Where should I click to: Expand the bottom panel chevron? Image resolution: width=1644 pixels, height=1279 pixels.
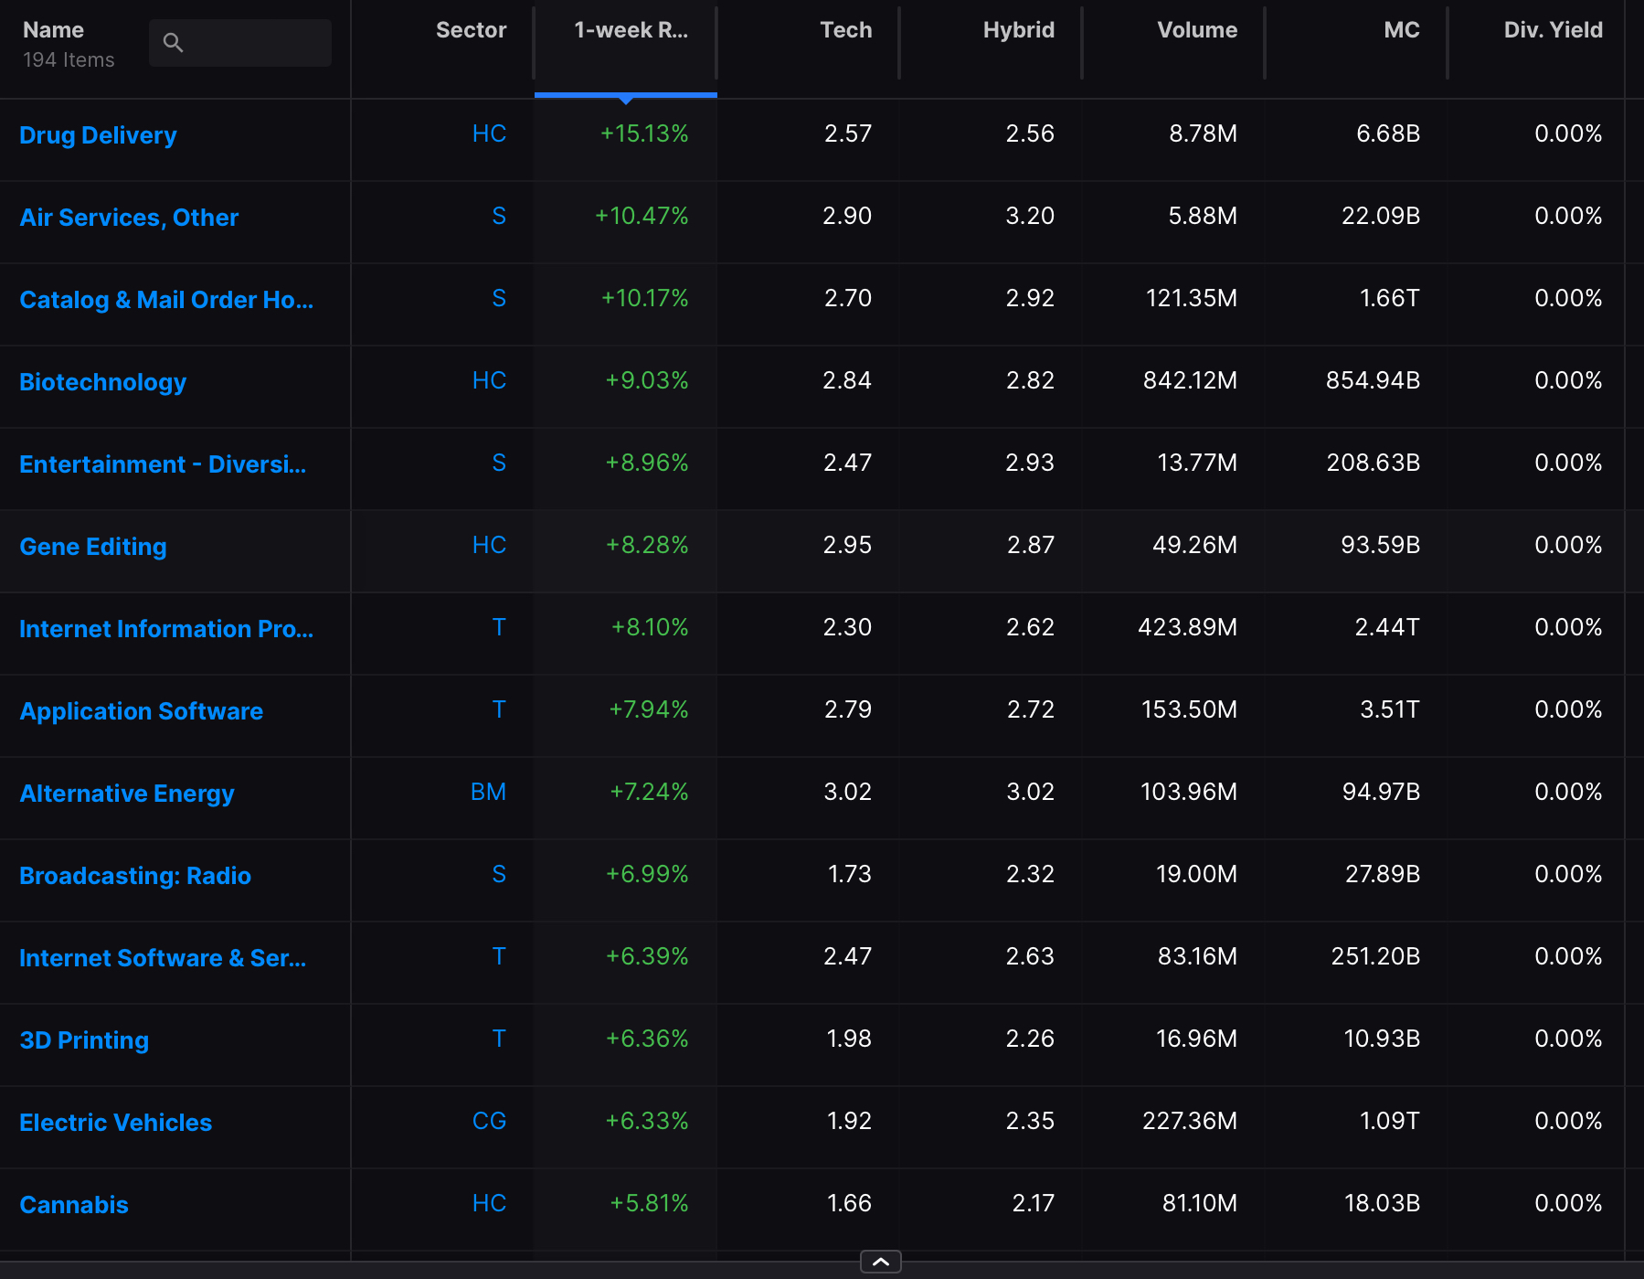click(881, 1262)
